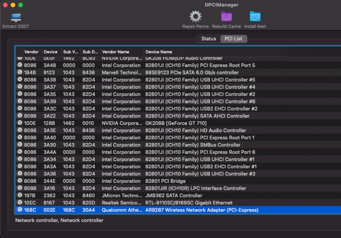The height and width of the screenshot is (238, 341).
Task: Click the Vendor Name column header
Action: 115,52
